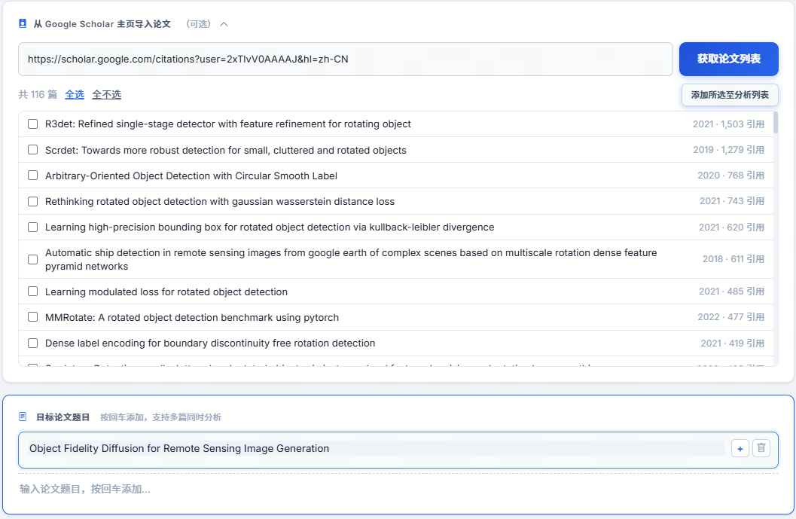Click the 获取论文列表 button

pyautogui.click(x=728, y=59)
